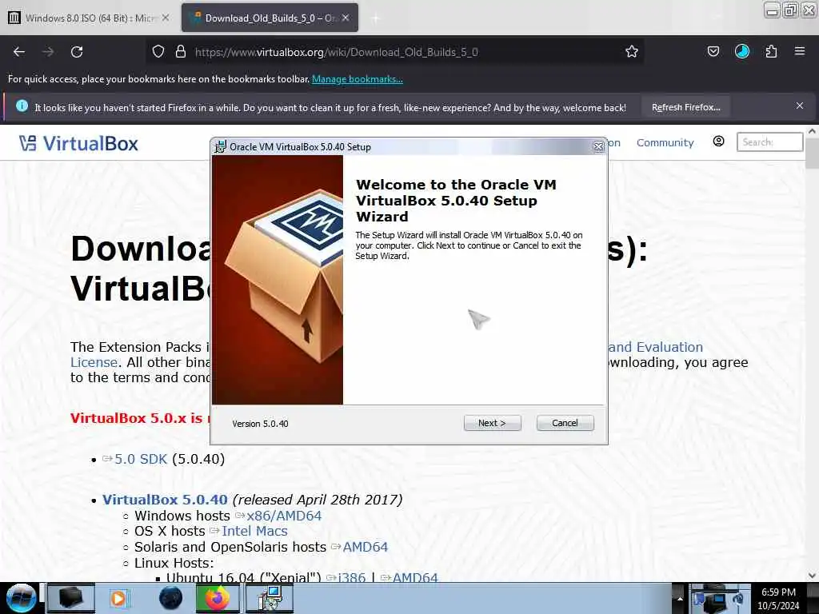Launch the media player taskbar icon
819x614 pixels.
tap(119, 598)
